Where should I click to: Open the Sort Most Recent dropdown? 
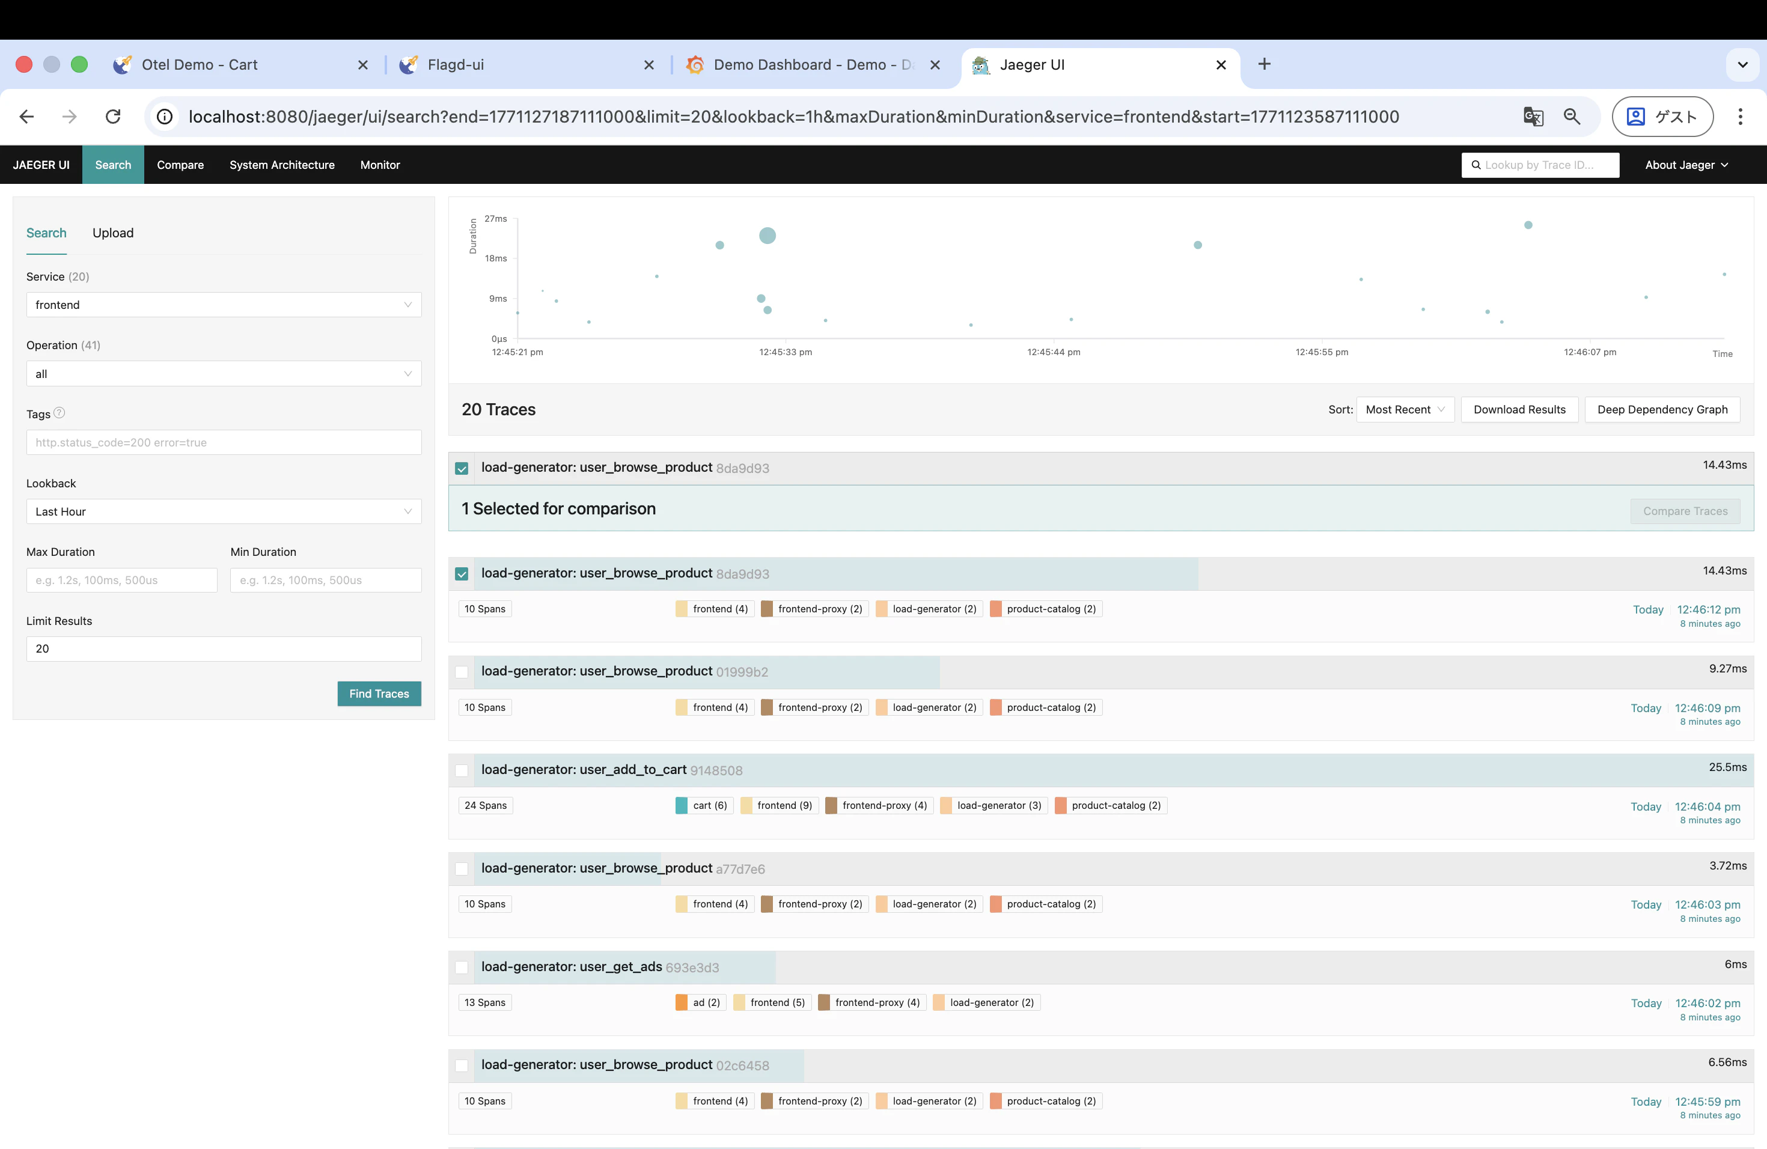tap(1404, 410)
